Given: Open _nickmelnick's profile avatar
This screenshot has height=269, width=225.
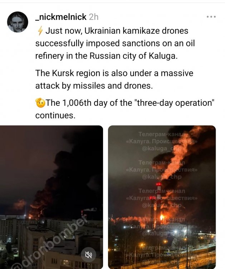Looking at the screenshot, I should tap(18, 22).
